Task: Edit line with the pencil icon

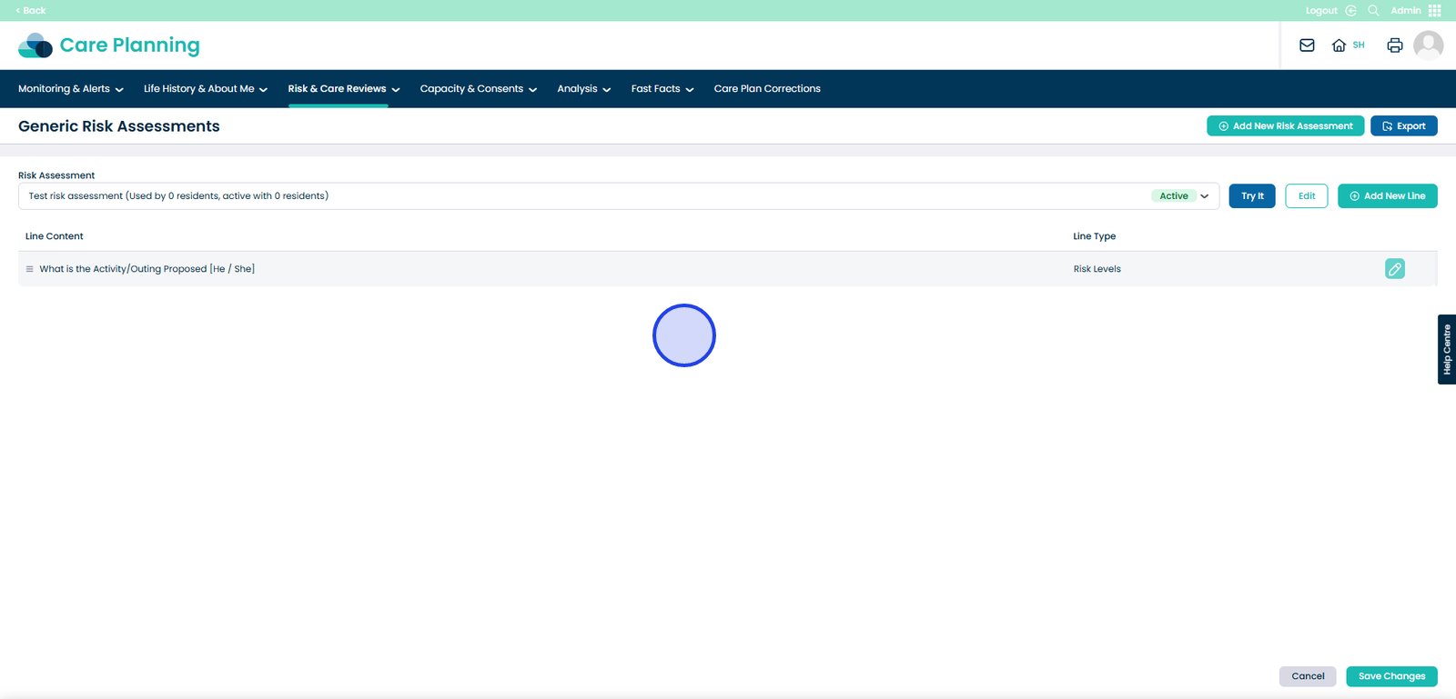Action: (1394, 269)
